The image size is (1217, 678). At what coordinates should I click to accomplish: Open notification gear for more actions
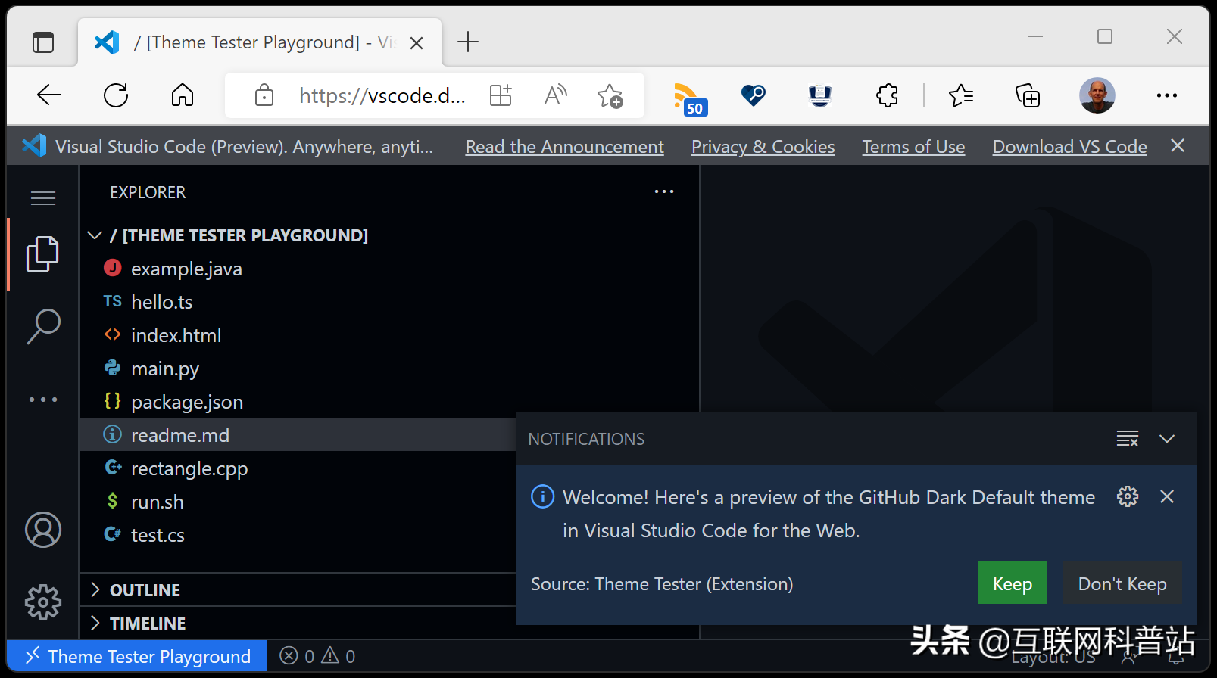(1128, 496)
